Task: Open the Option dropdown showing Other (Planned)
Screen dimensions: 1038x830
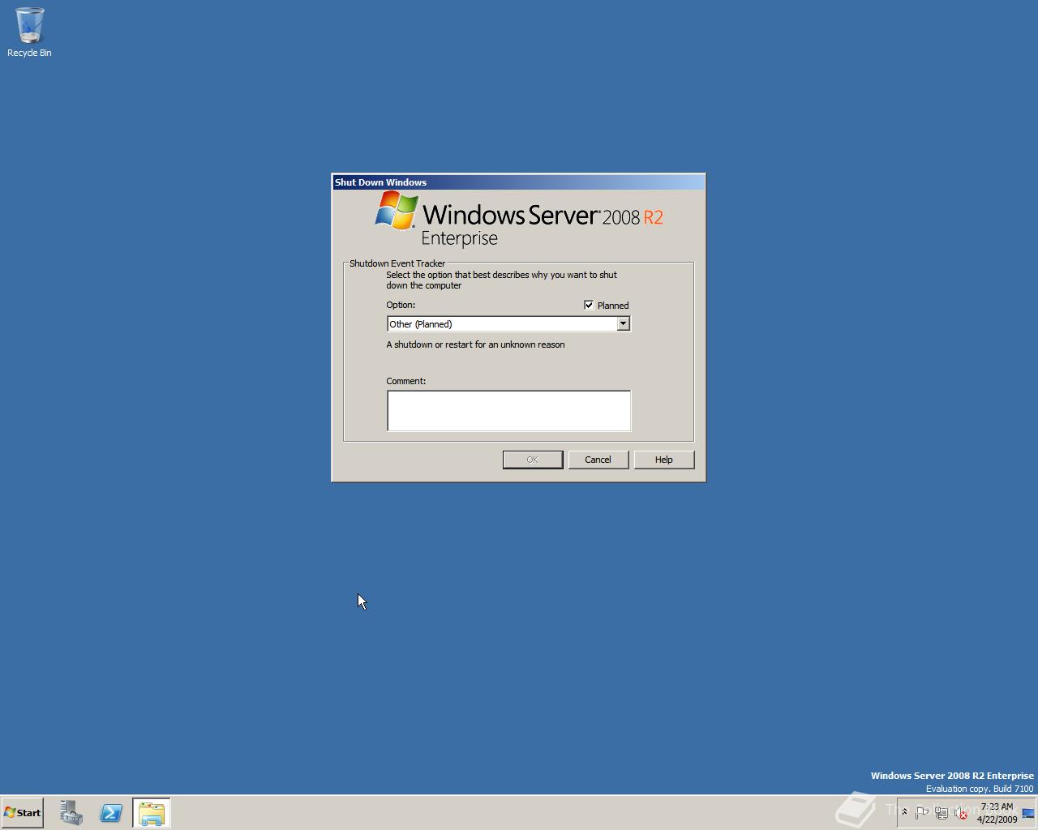Action: (623, 324)
